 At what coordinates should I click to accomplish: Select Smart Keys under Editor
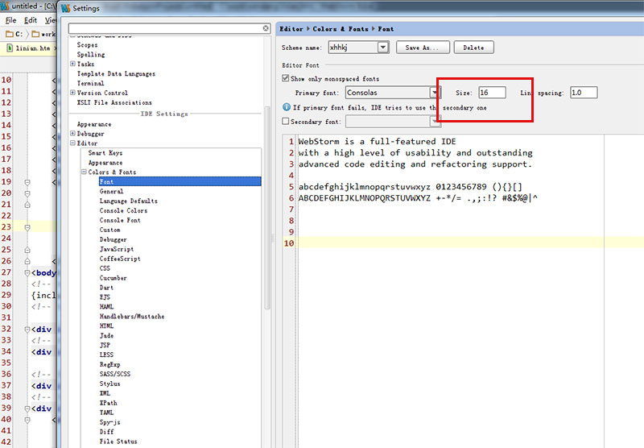click(x=105, y=152)
